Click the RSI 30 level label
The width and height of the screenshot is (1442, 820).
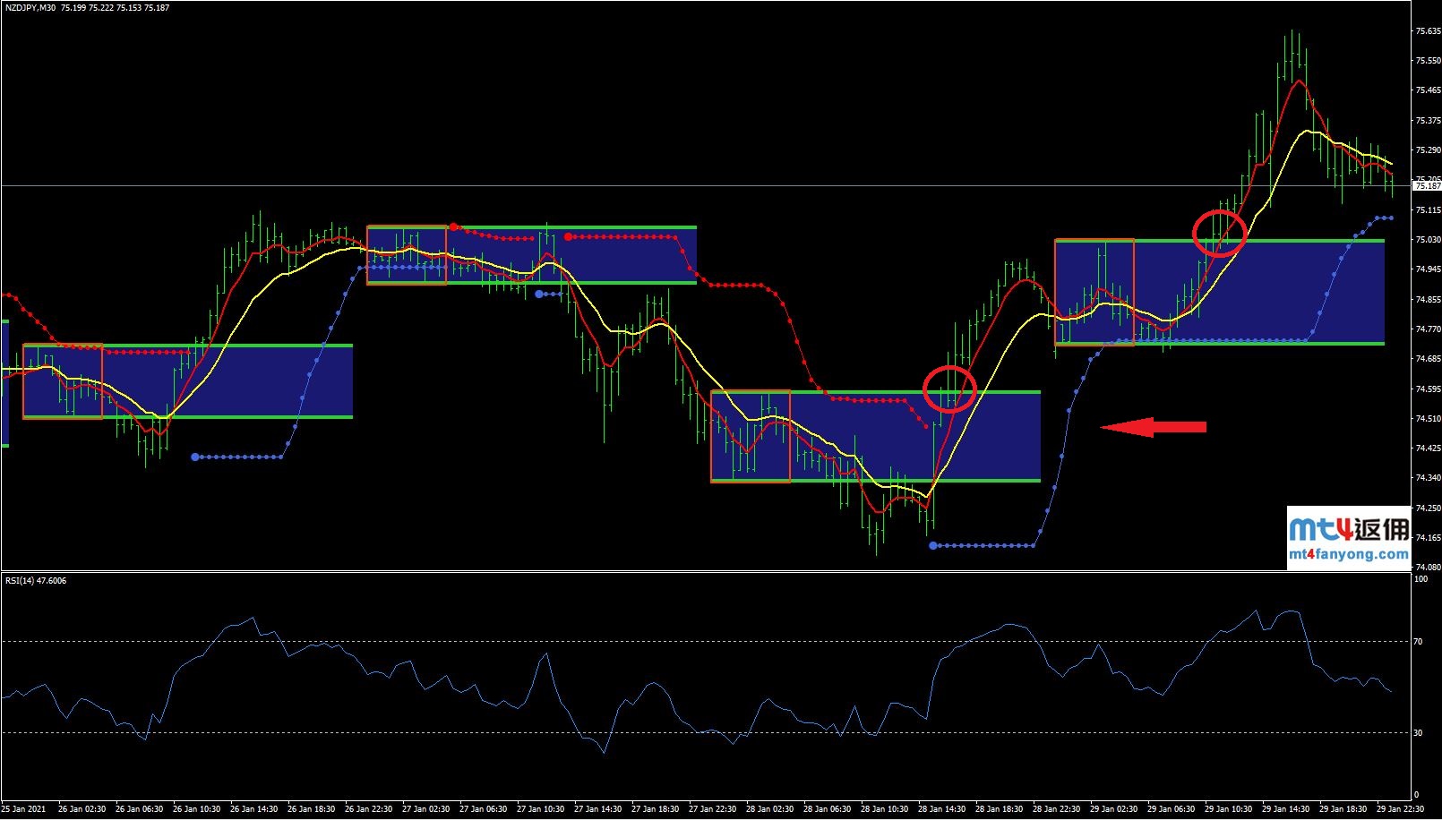click(x=1418, y=733)
